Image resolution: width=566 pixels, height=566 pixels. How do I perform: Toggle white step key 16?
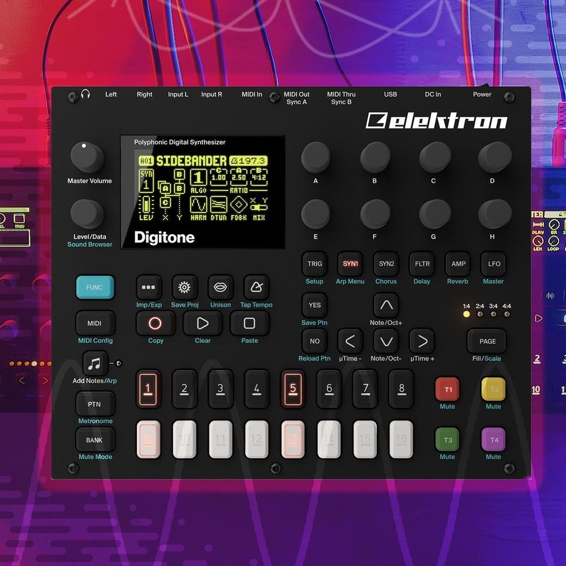(x=401, y=440)
